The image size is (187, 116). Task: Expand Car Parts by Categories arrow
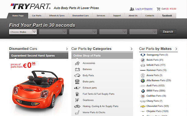pos(131,49)
